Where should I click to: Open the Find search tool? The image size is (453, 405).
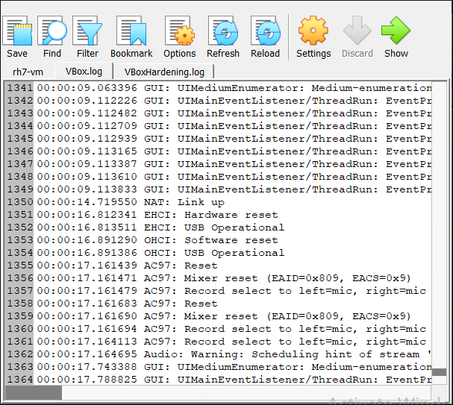[x=52, y=37]
